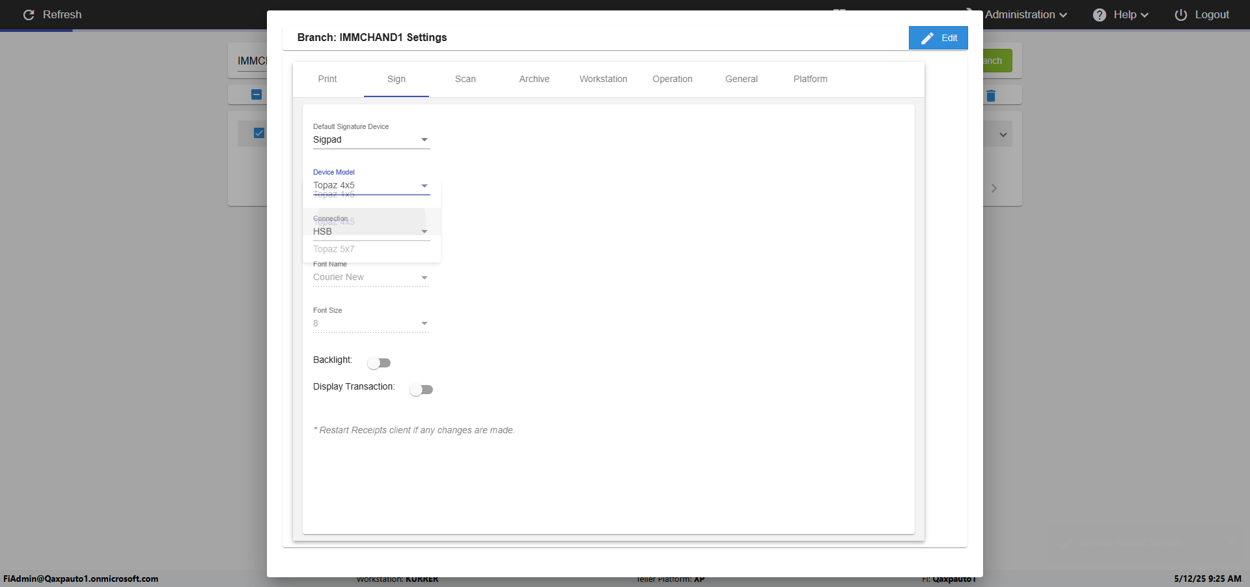Click the Restart Receipts client note
This screenshot has width=1250, height=587.
click(x=414, y=430)
